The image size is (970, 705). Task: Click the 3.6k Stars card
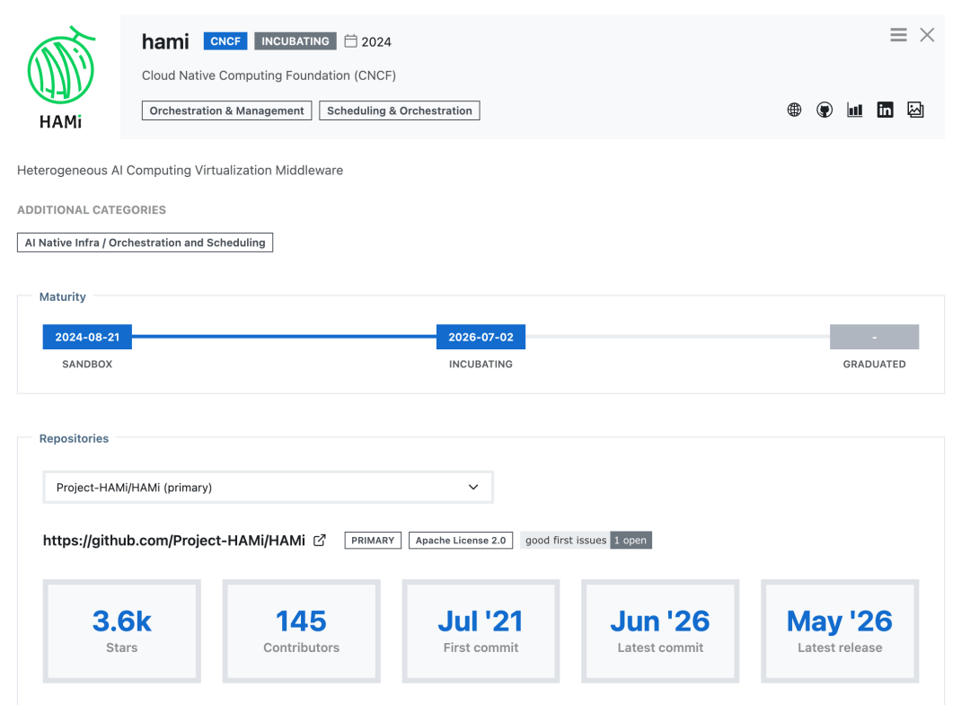[x=122, y=631]
